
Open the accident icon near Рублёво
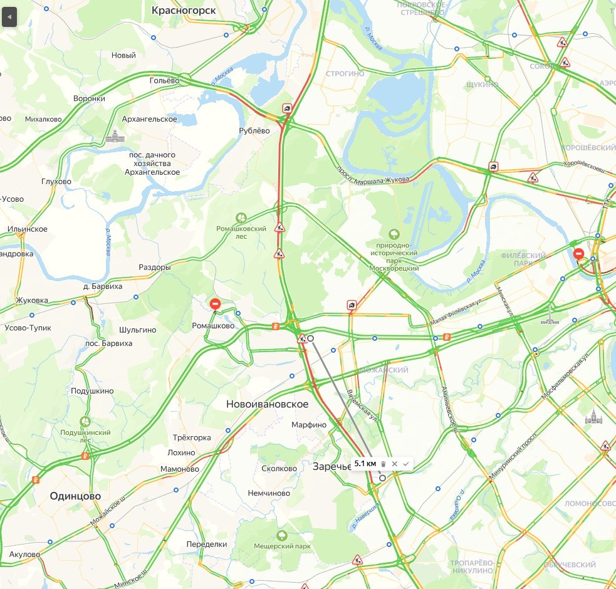[x=287, y=108]
